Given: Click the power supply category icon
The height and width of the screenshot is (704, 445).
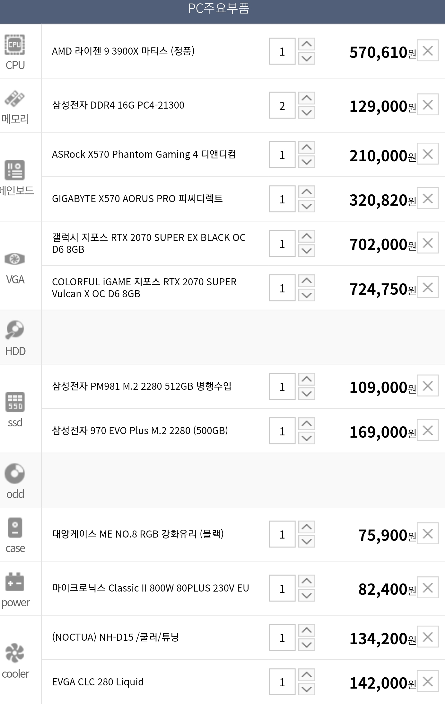Looking at the screenshot, I should [15, 582].
